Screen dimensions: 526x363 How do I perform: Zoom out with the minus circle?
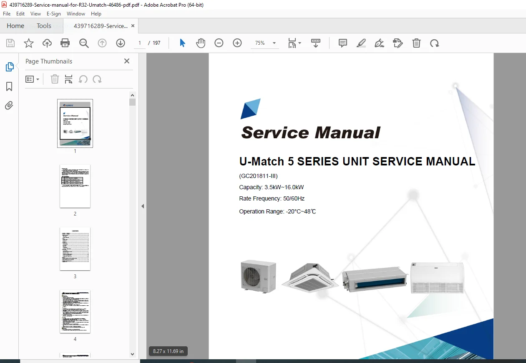coord(219,43)
